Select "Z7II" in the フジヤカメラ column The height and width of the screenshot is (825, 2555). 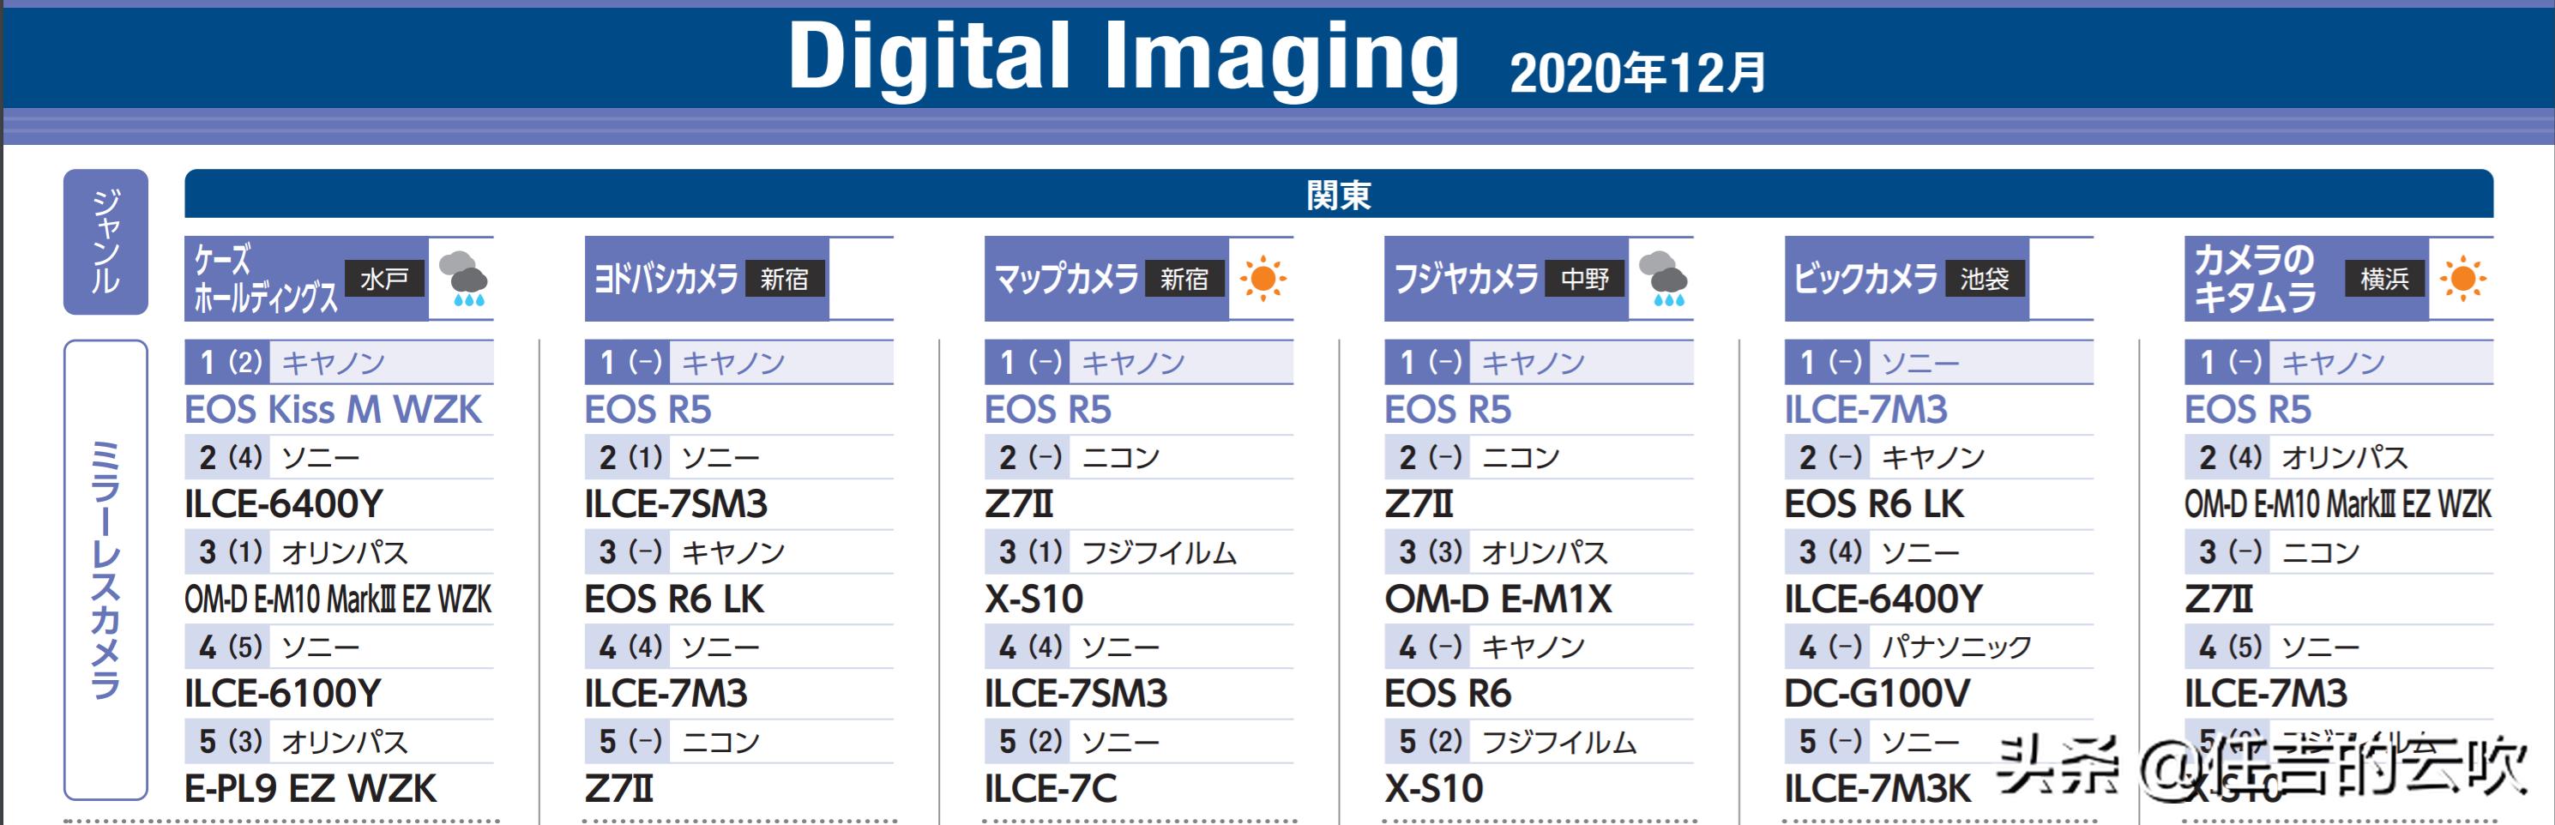click(1419, 503)
